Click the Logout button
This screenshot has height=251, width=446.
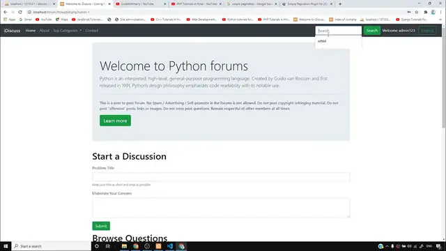[427, 31]
